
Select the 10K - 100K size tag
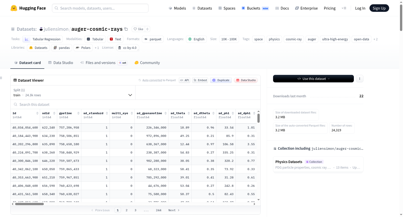click(x=229, y=39)
